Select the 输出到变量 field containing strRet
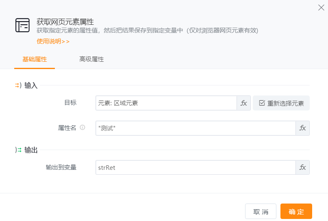The width and height of the screenshot is (328, 221). (x=195, y=167)
